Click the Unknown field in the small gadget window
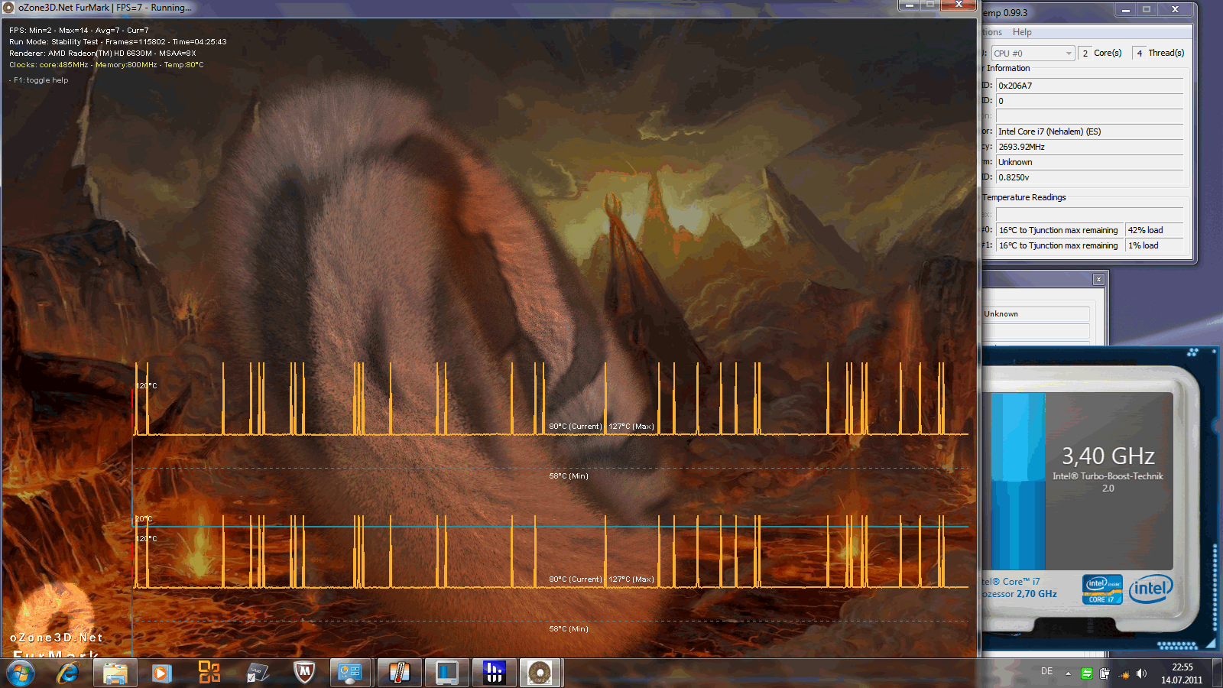 point(1036,314)
